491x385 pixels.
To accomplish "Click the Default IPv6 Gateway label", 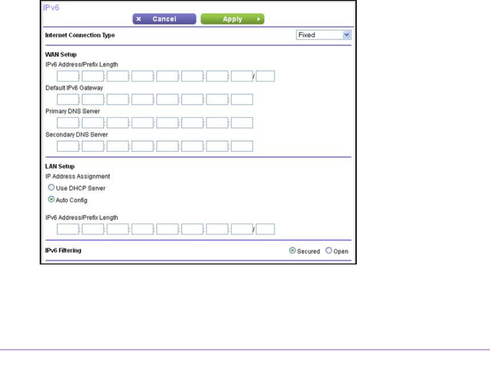I will 74,88.
